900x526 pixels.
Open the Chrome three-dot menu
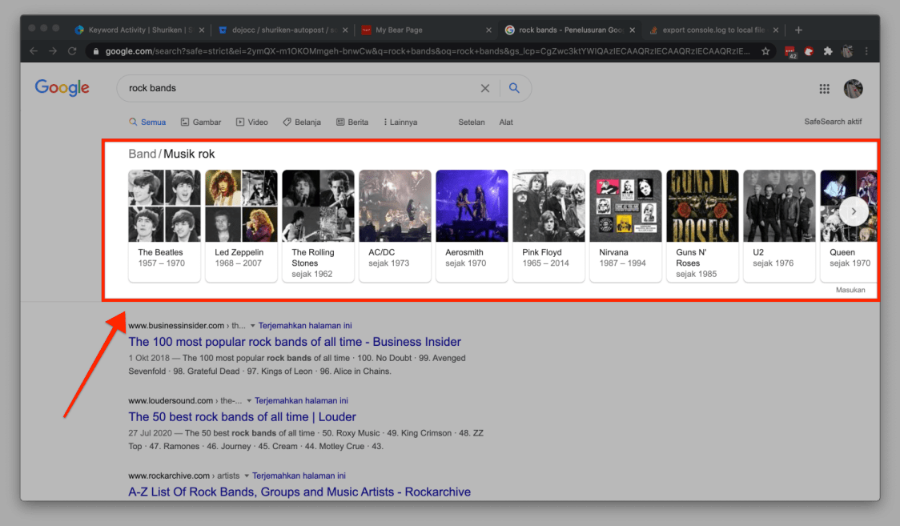pyautogui.click(x=866, y=51)
